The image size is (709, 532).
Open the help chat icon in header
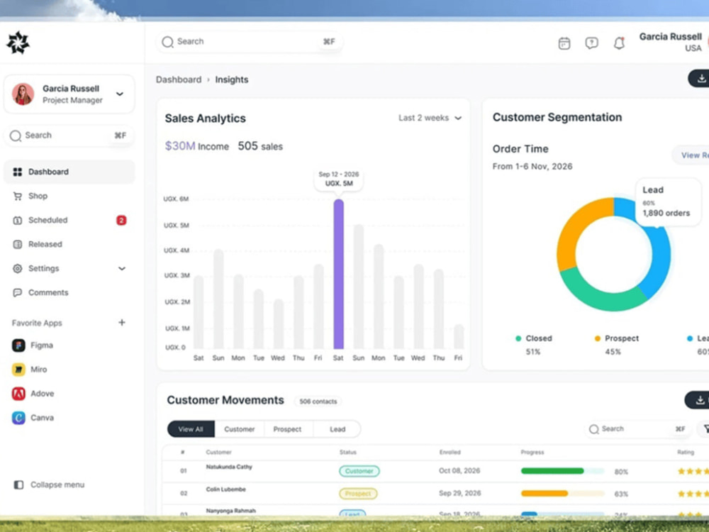coord(591,43)
